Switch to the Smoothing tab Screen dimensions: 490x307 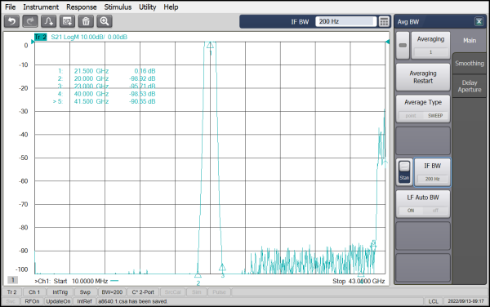[x=470, y=64]
